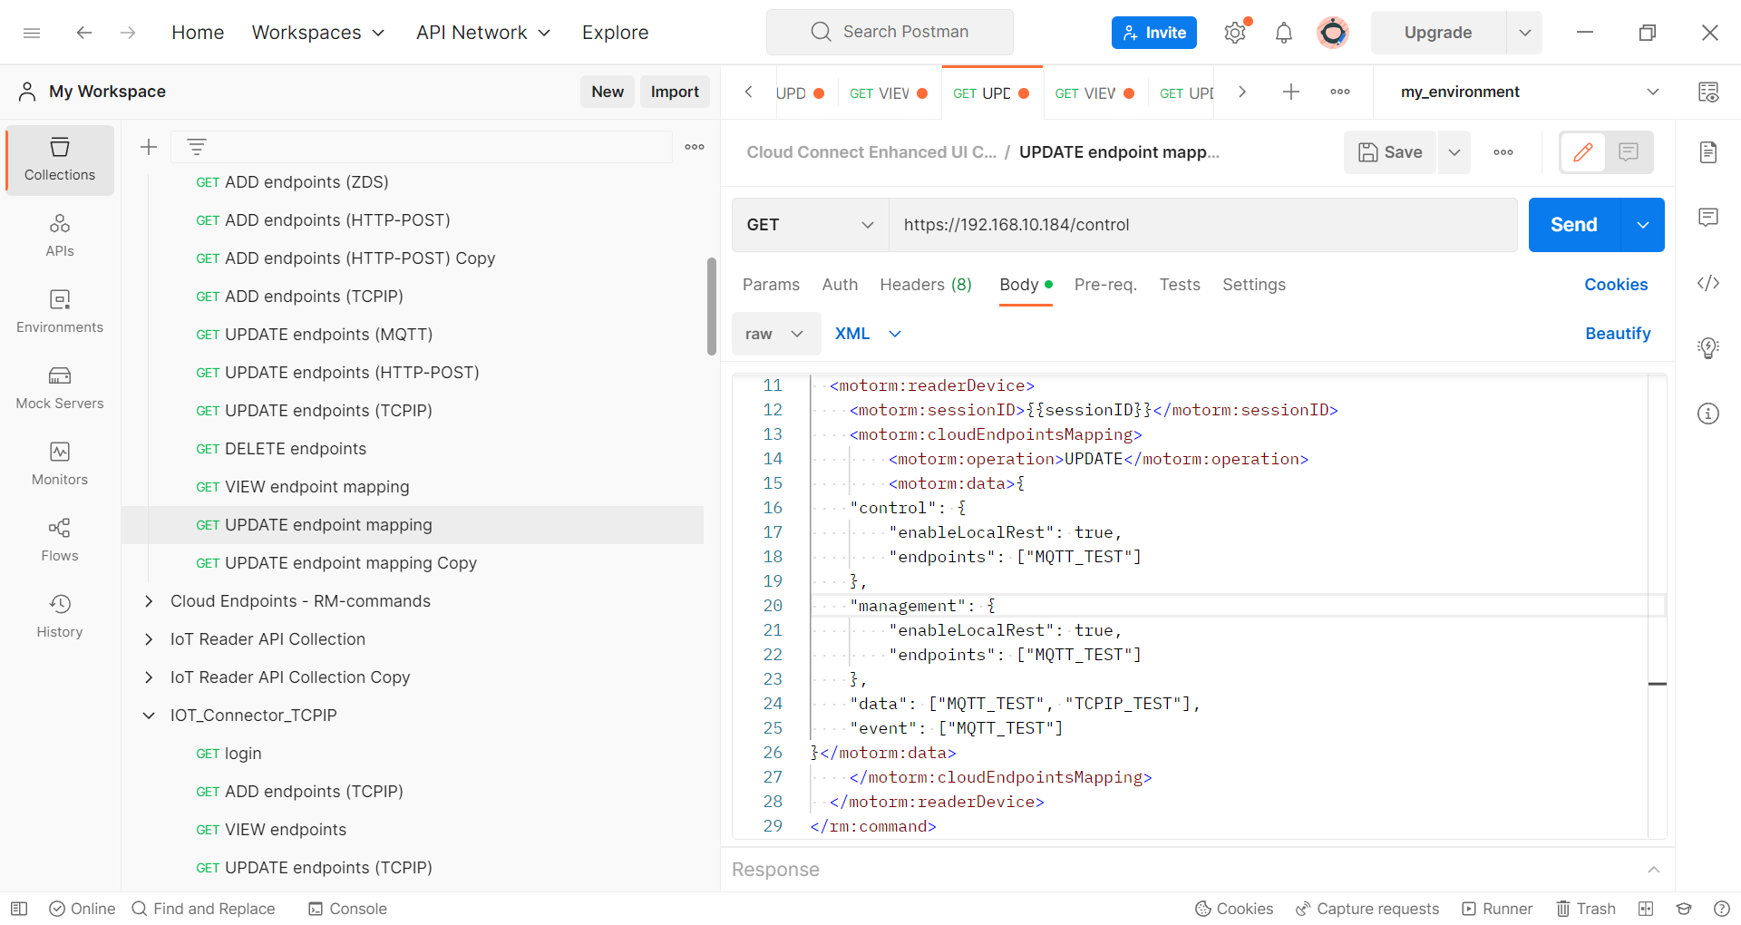
Task: Change body type from raw
Action: (775, 334)
